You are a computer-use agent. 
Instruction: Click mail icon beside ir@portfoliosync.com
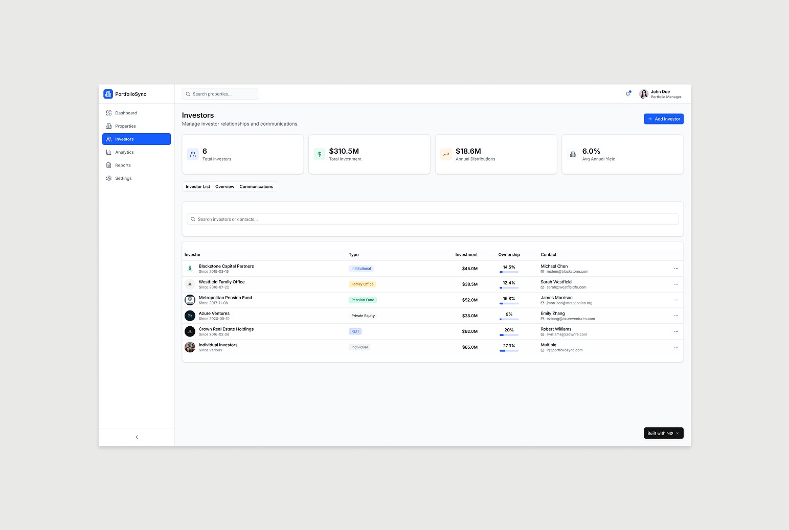(543, 351)
